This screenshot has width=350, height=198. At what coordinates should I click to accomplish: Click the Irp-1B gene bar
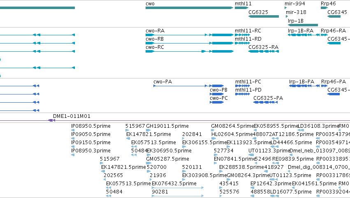click(x=303, y=25)
